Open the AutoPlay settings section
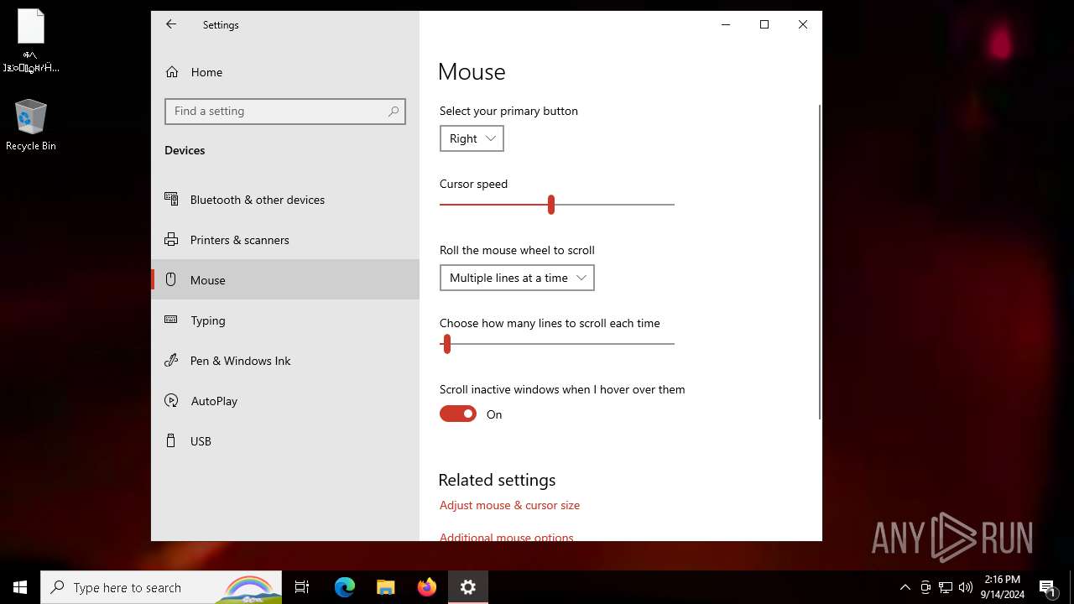 [285, 401]
